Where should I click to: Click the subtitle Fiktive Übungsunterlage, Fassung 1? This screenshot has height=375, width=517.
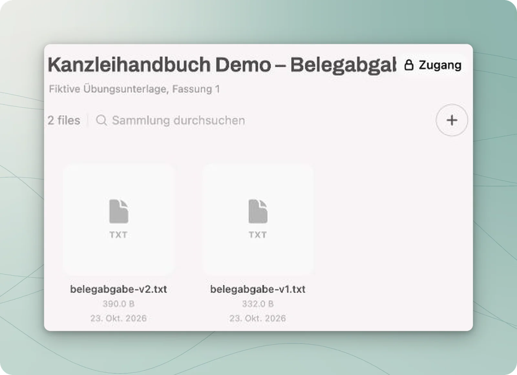[x=134, y=89]
